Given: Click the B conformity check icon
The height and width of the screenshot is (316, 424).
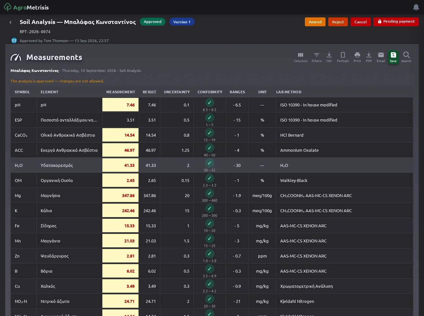Looking at the screenshot, I should (x=209, y=269).
